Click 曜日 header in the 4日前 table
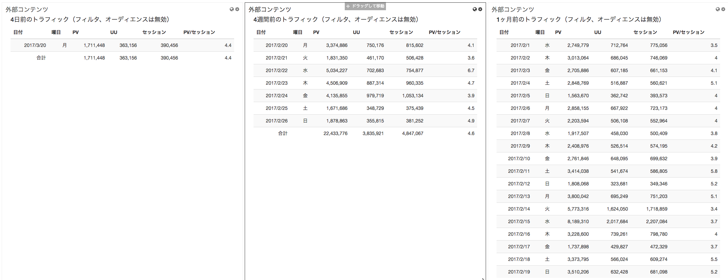The height and width of the screenshot is (280, 728). click(x=56, y=32)
